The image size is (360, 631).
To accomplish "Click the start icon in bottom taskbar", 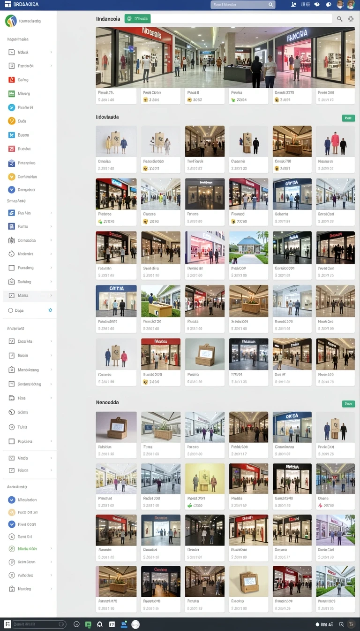I will pos(7,624).
